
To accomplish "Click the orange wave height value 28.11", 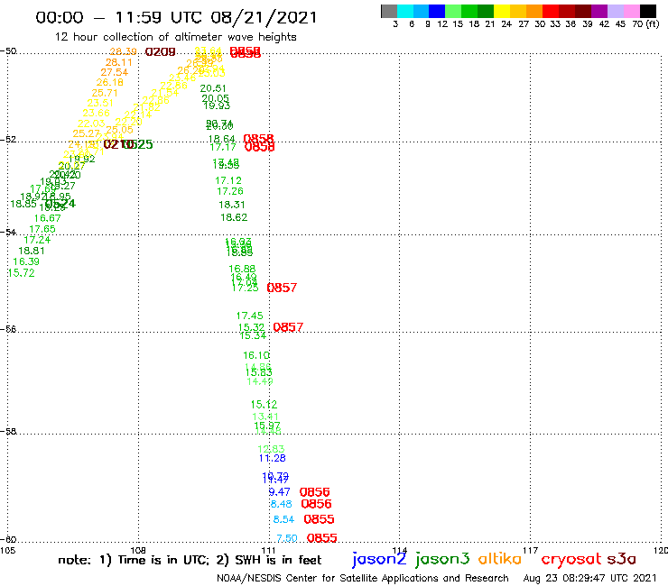I will pyautogui.click(x=119, y=62).
